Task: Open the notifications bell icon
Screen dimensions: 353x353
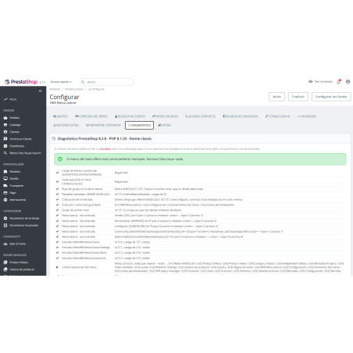Action: (x=339, y=82)
